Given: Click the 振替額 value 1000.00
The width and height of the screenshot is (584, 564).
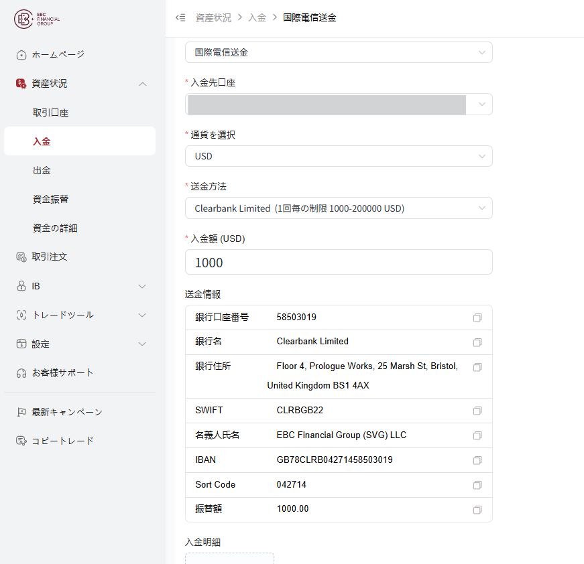Looking at the screenshot, I should click(x=292, y=508).
